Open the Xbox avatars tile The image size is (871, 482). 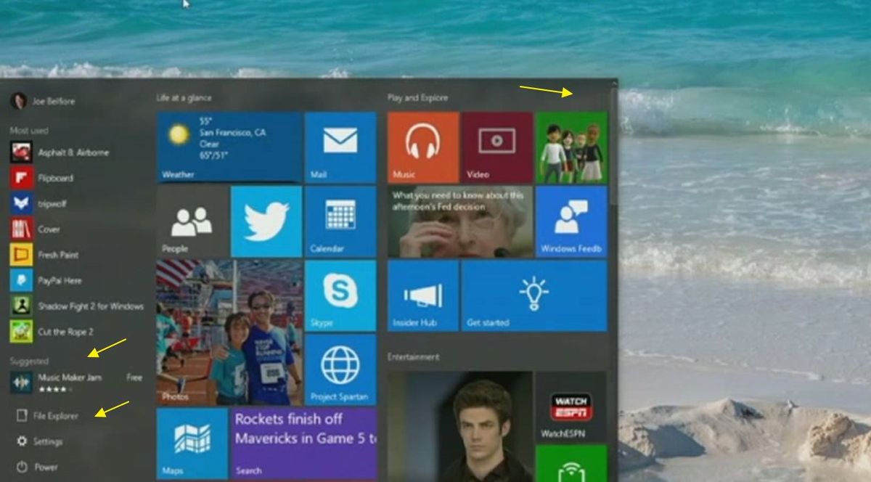coord(571,145)
